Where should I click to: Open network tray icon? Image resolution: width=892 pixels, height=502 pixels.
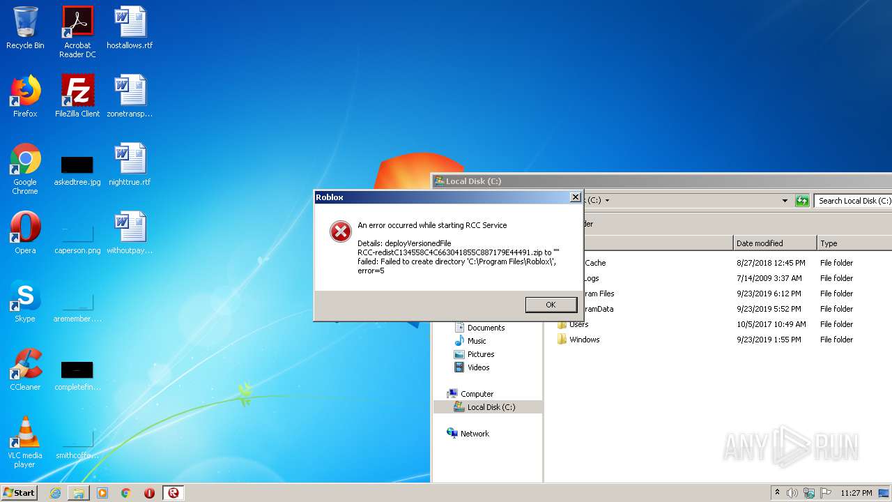tap(809, 493)
